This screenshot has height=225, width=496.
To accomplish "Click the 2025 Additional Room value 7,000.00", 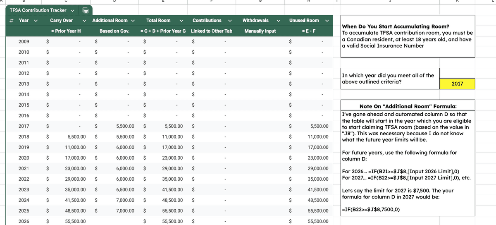I will (x=124, y=211).
